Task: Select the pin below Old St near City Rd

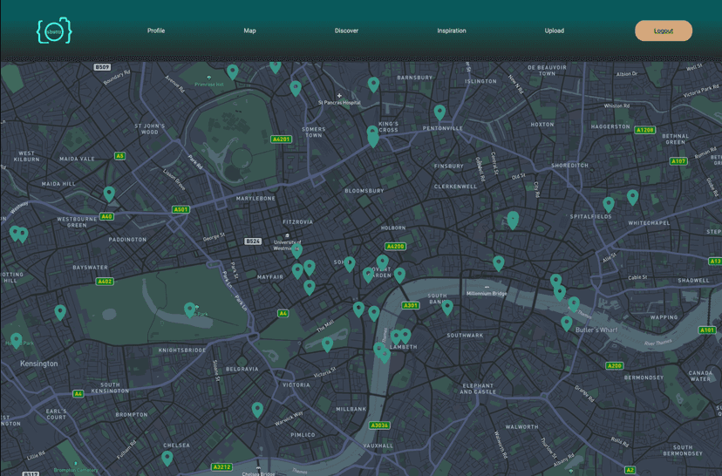Action: [513, 221]
